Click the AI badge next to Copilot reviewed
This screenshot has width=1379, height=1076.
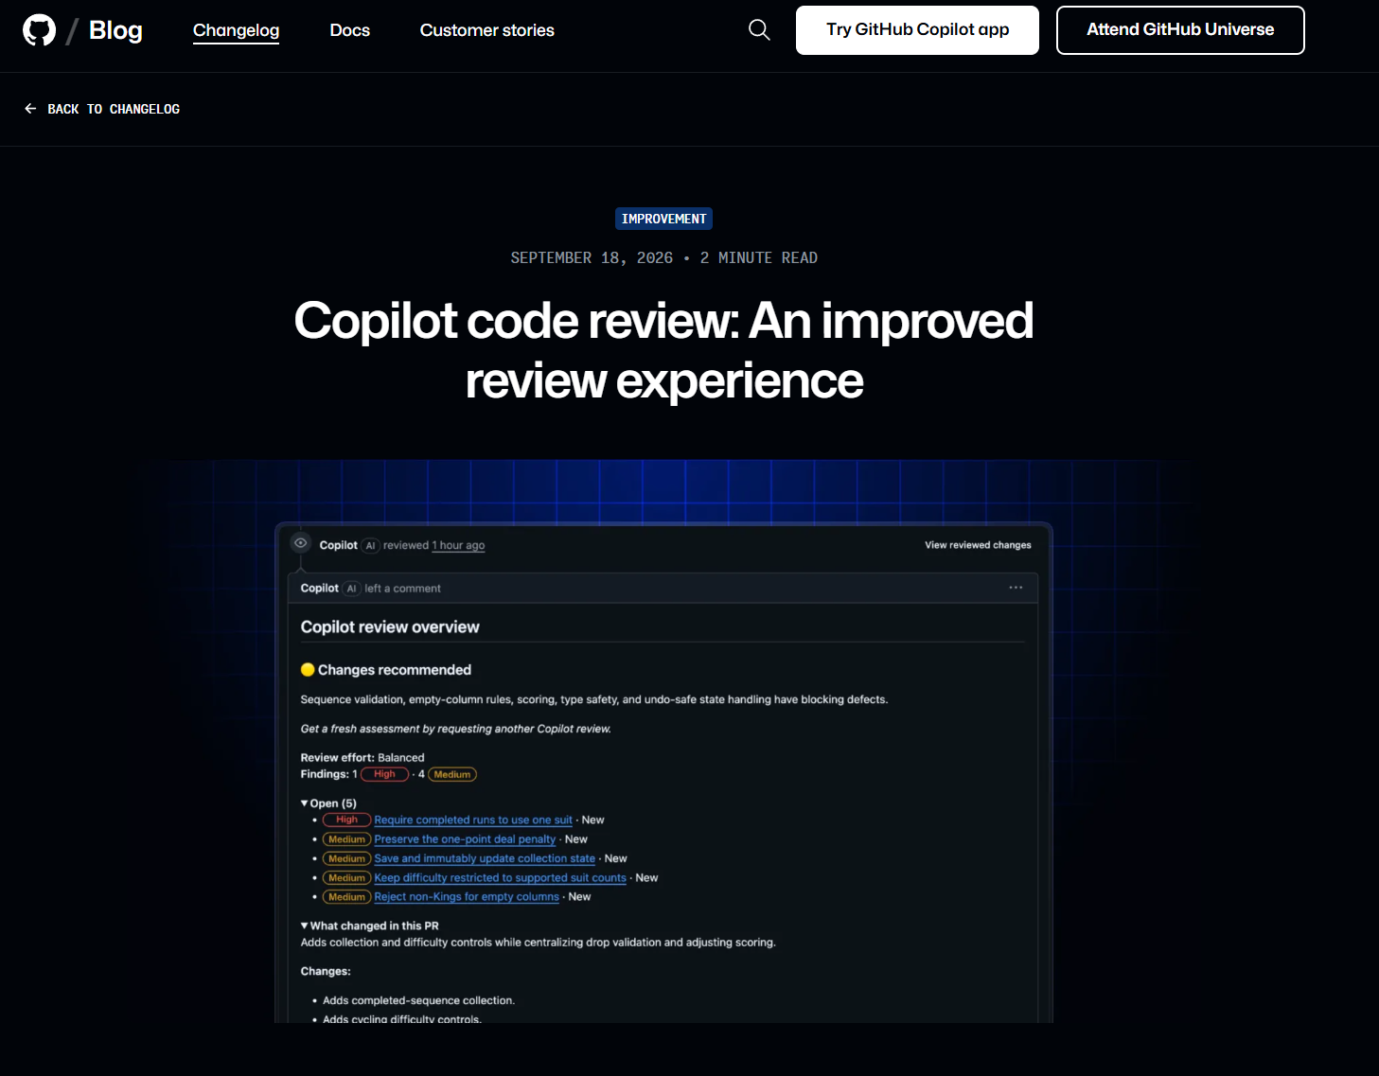coord(370,545)
